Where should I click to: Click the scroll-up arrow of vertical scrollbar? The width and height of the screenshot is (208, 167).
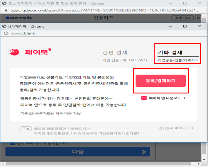204,16
